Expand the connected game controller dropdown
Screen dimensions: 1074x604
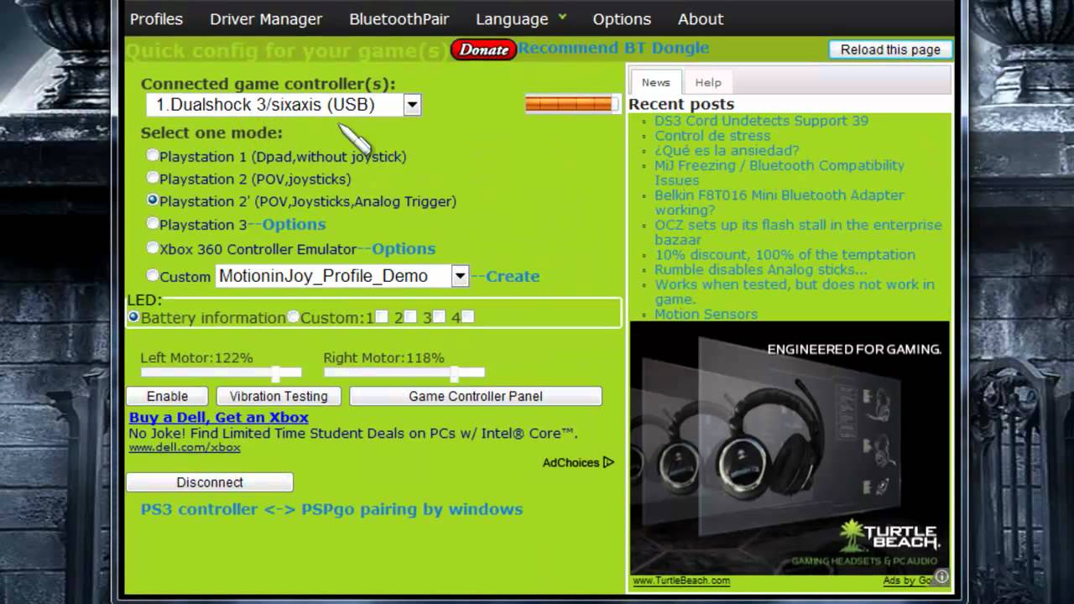411,105
